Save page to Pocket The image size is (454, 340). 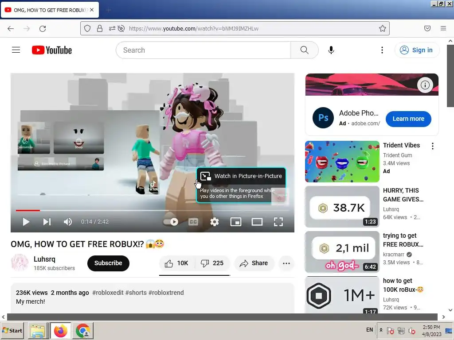tap(427, 28)
